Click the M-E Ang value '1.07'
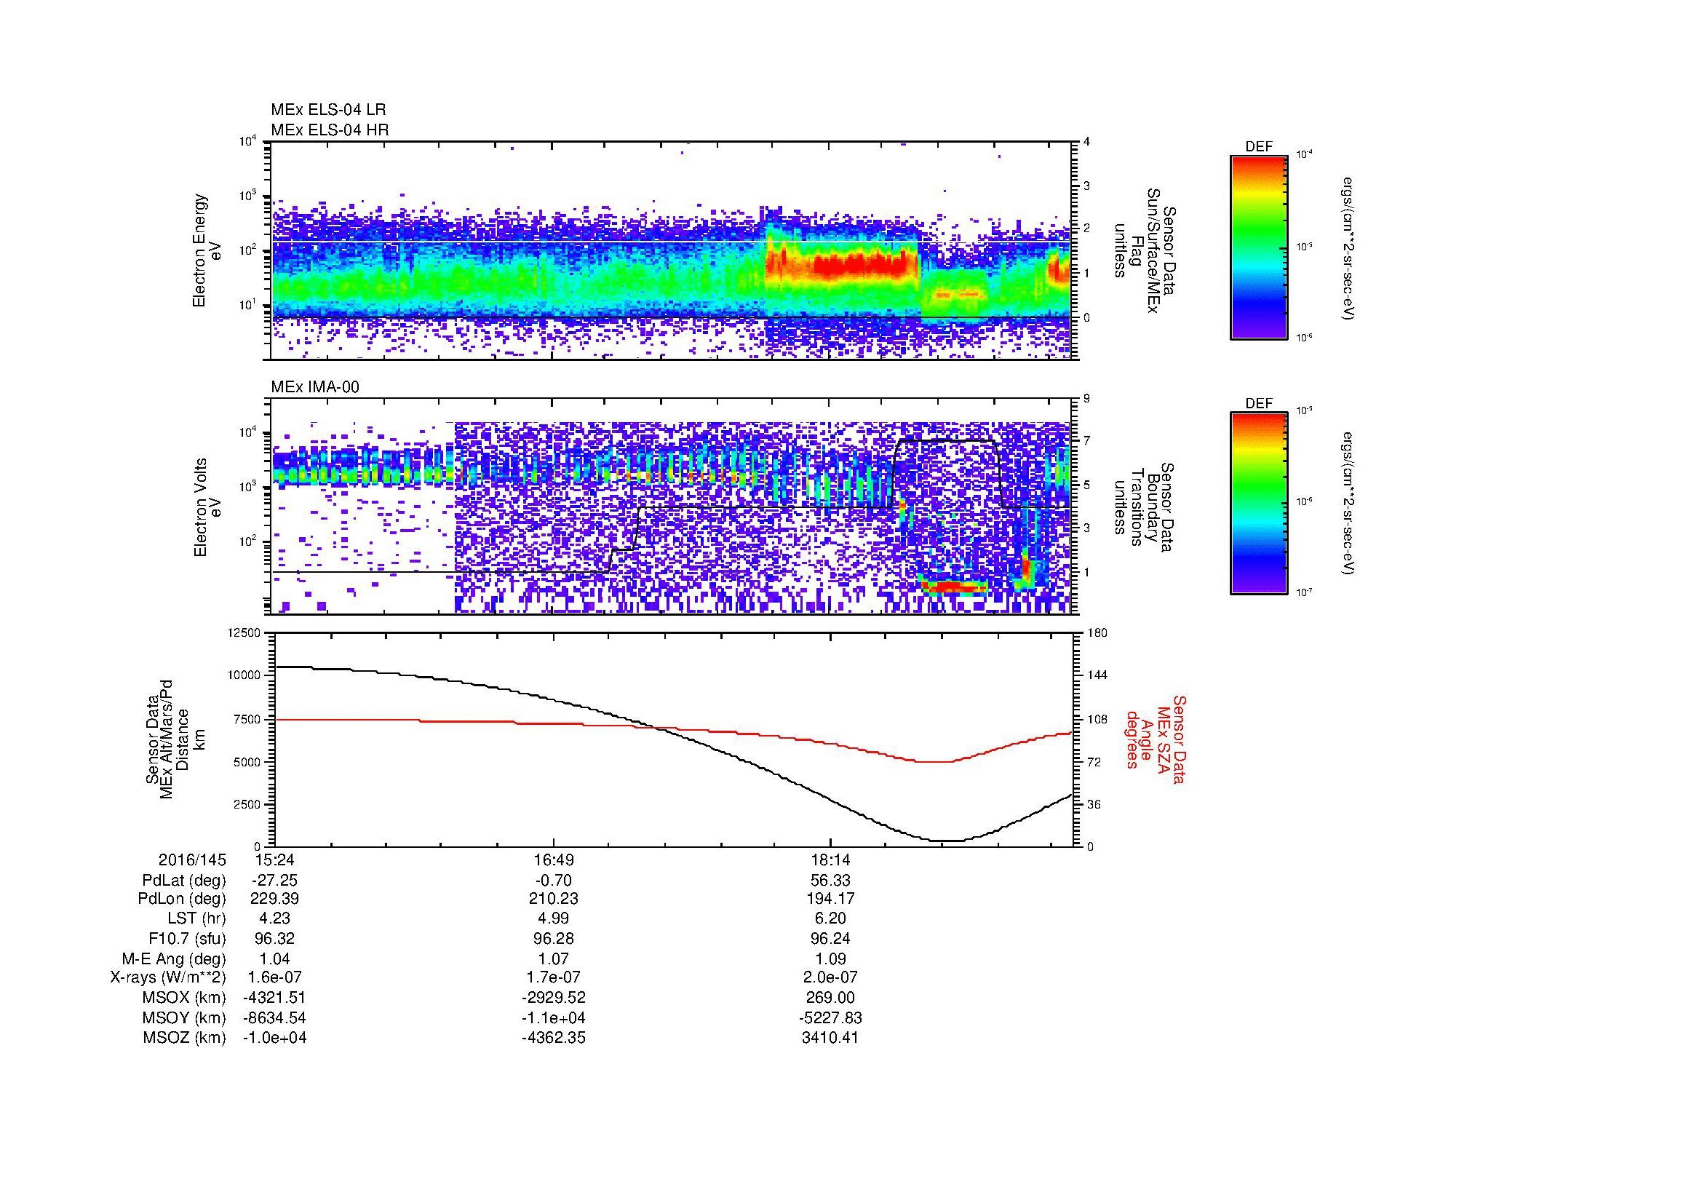The height and width of the screenshot is (1203, 1702). point(553,958)
